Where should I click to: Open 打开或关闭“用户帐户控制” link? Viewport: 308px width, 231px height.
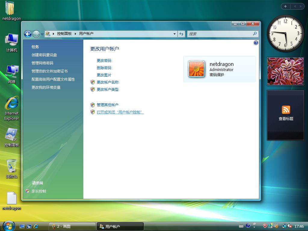120,112
